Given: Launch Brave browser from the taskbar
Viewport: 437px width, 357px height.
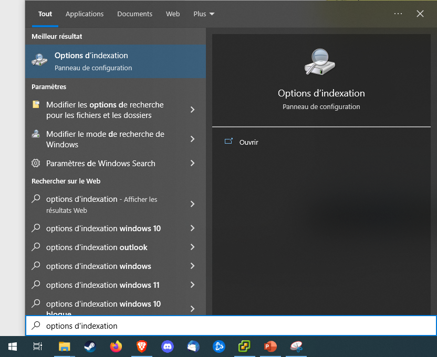Looking at the screenshot, I should coord(142,347).
